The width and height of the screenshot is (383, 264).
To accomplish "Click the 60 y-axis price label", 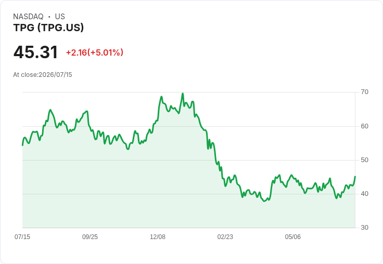I will [x=364, y=126].
